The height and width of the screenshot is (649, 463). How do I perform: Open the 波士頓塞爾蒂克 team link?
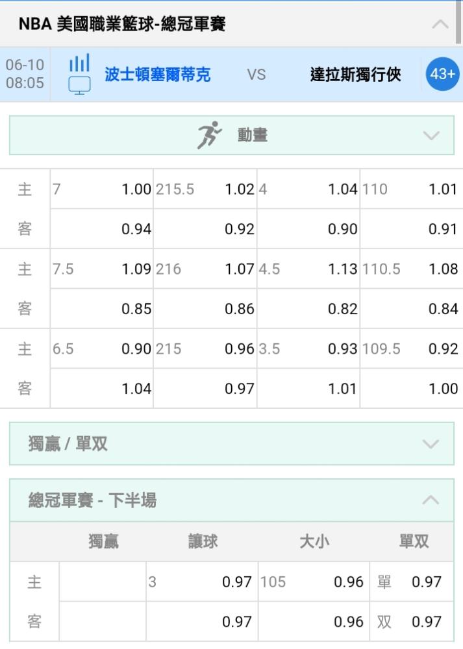point(157,75)
